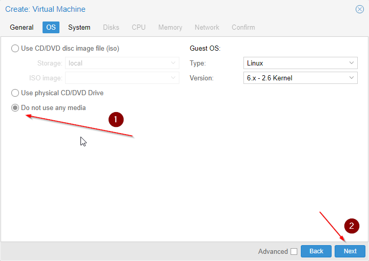Click the CPU tab
The height and width of the screenshot is (261, 369).
pos(138,27)
